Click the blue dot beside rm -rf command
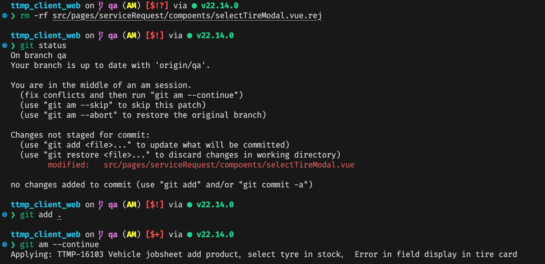This screenshot has height=264, width=545. (5, 16)
